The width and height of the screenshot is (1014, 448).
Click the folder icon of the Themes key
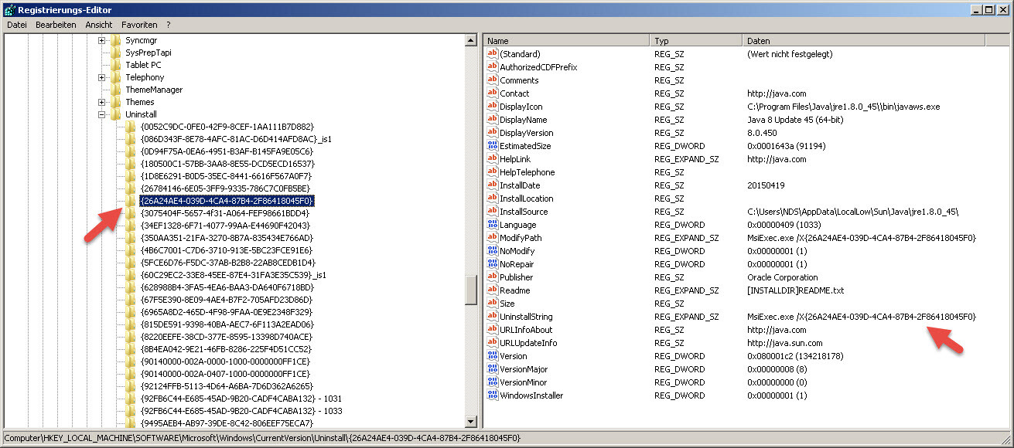(x=116, y=102)
